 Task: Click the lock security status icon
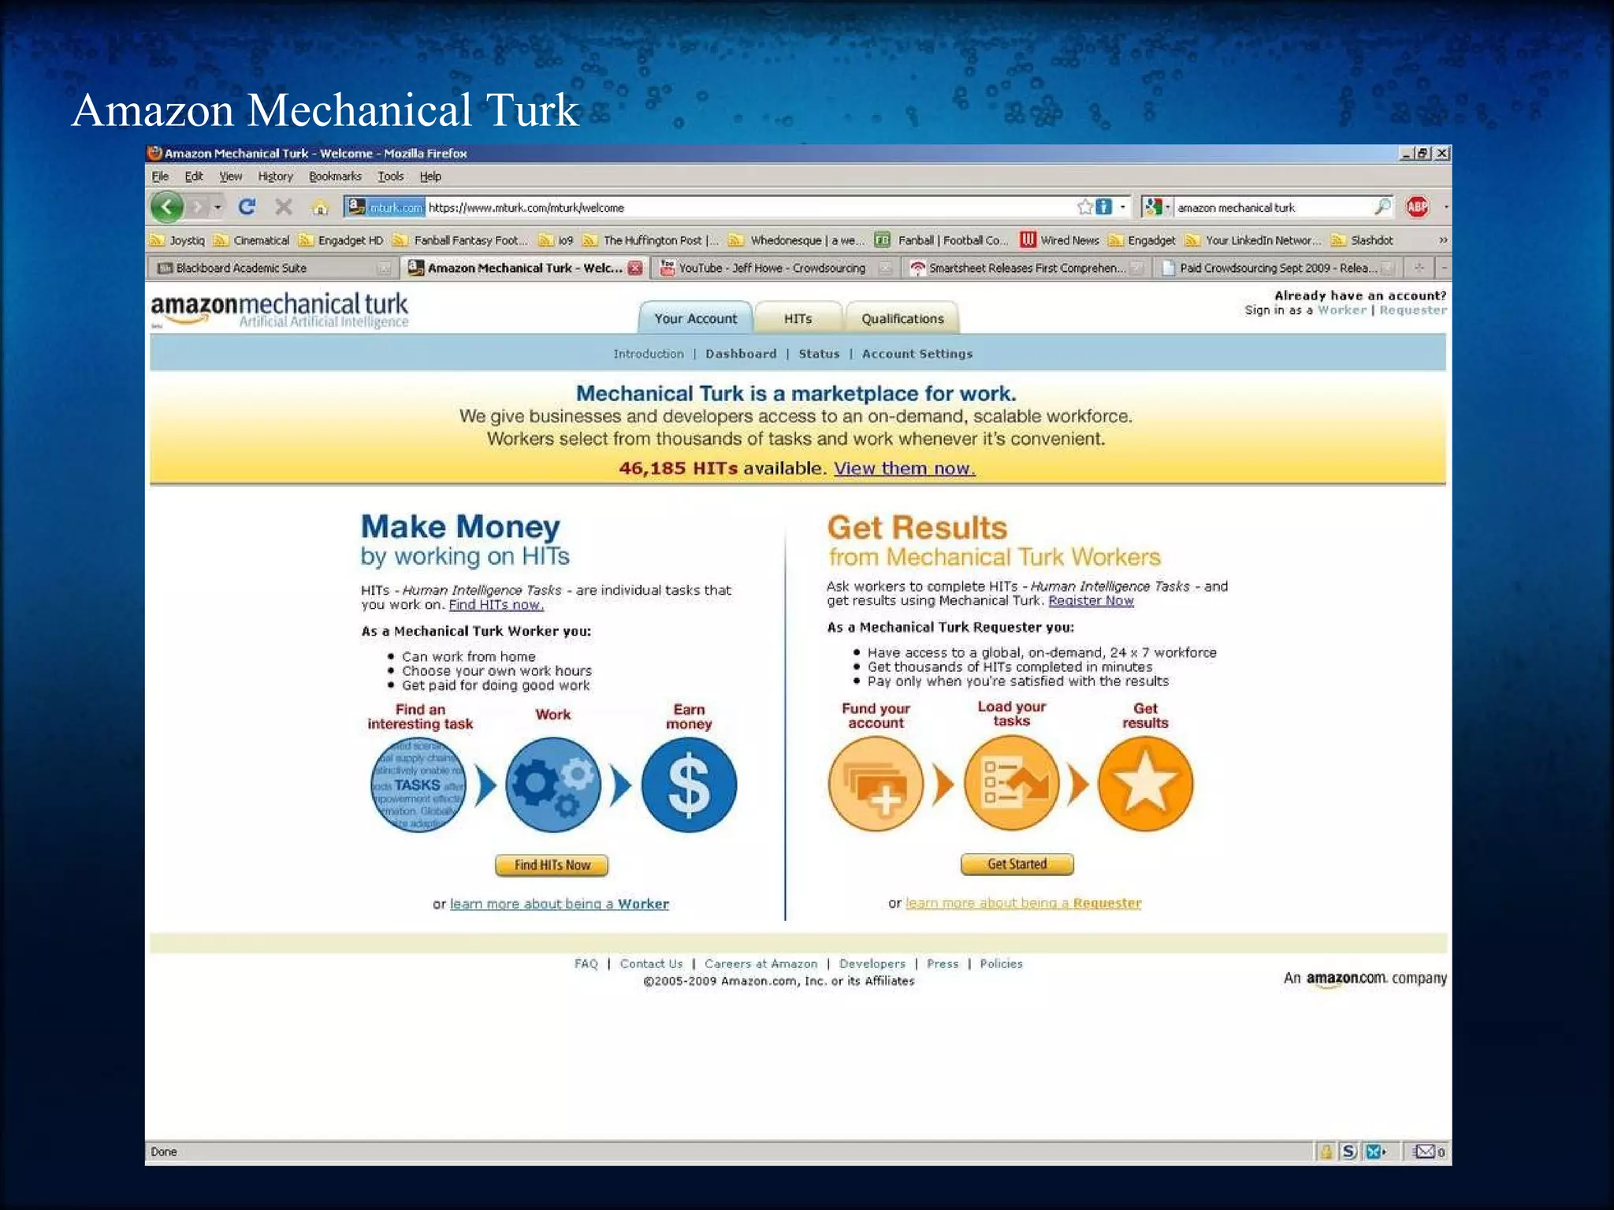(x=1326, y=1152)
